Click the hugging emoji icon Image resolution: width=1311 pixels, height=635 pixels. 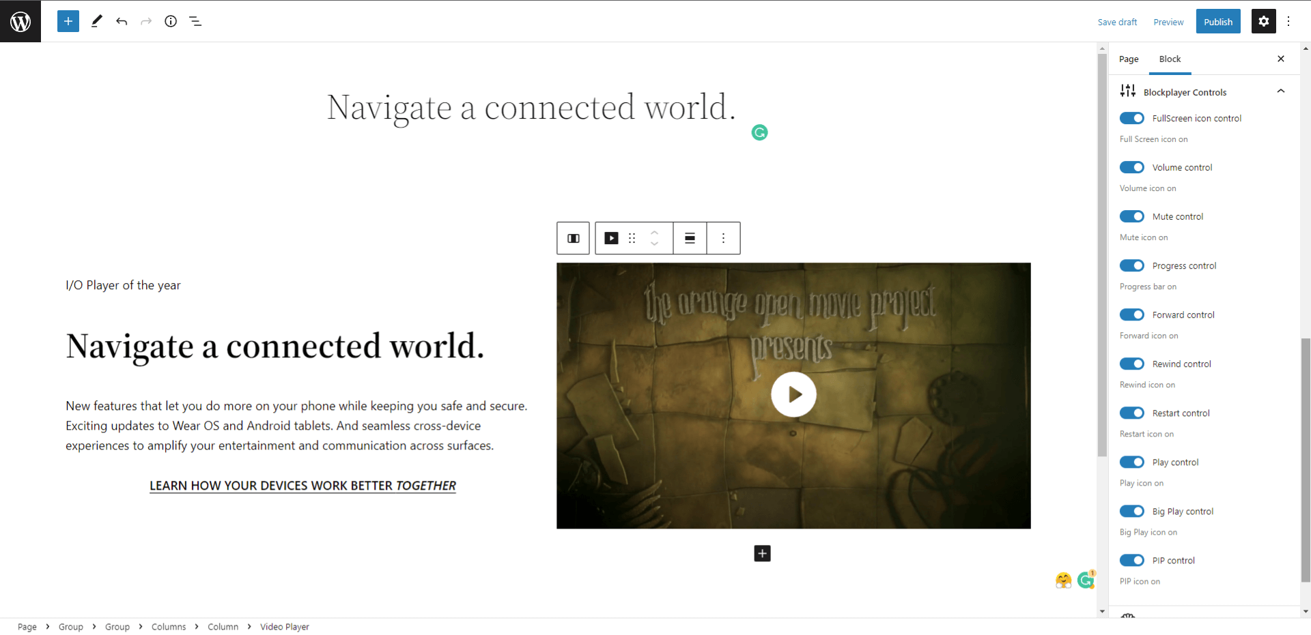(x=1063, y=580)
